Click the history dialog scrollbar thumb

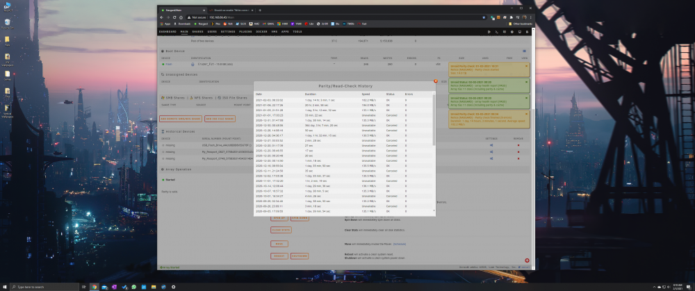click(x=434, y=119)
